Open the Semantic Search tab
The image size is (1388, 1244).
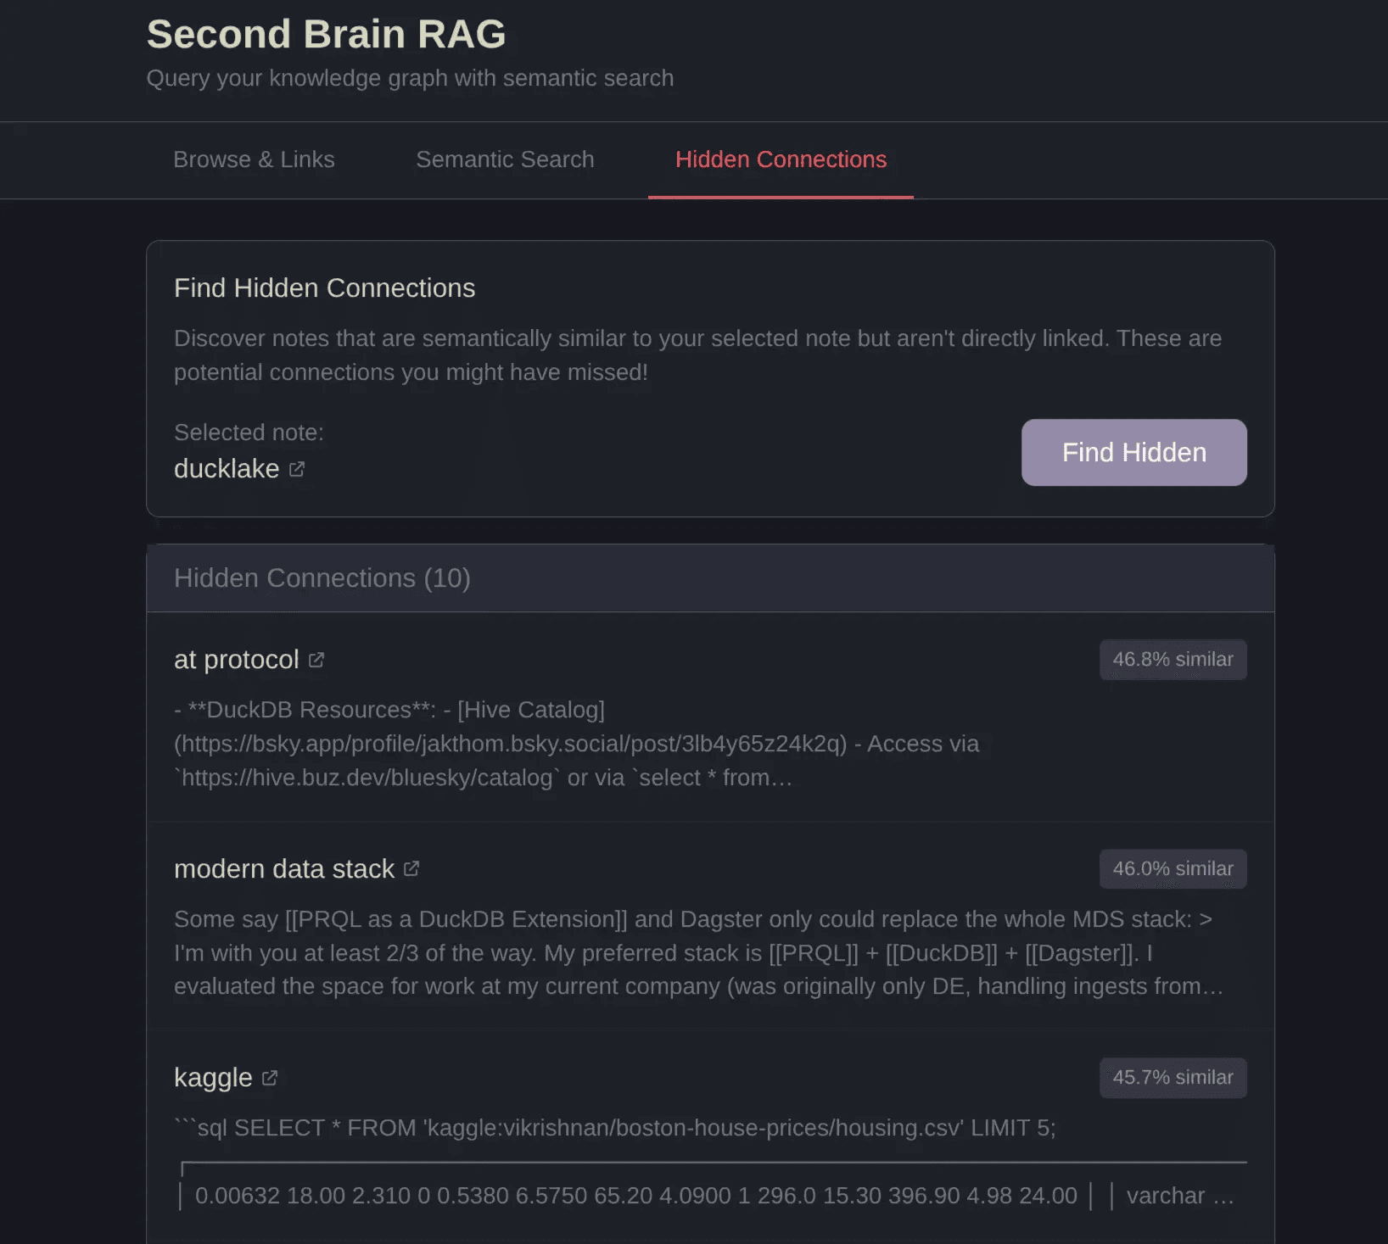point(505,159)
